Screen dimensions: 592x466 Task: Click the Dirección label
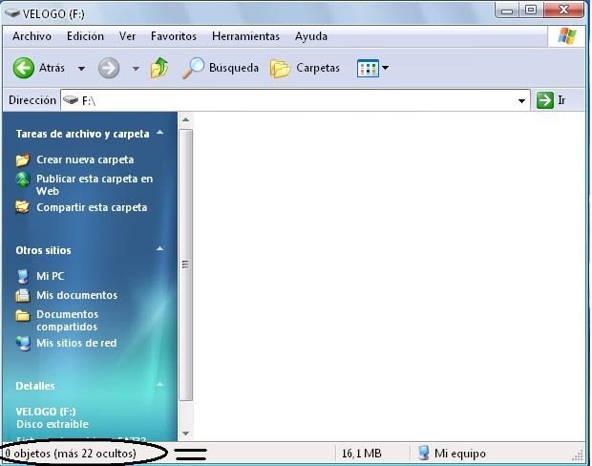coord(32,100)
